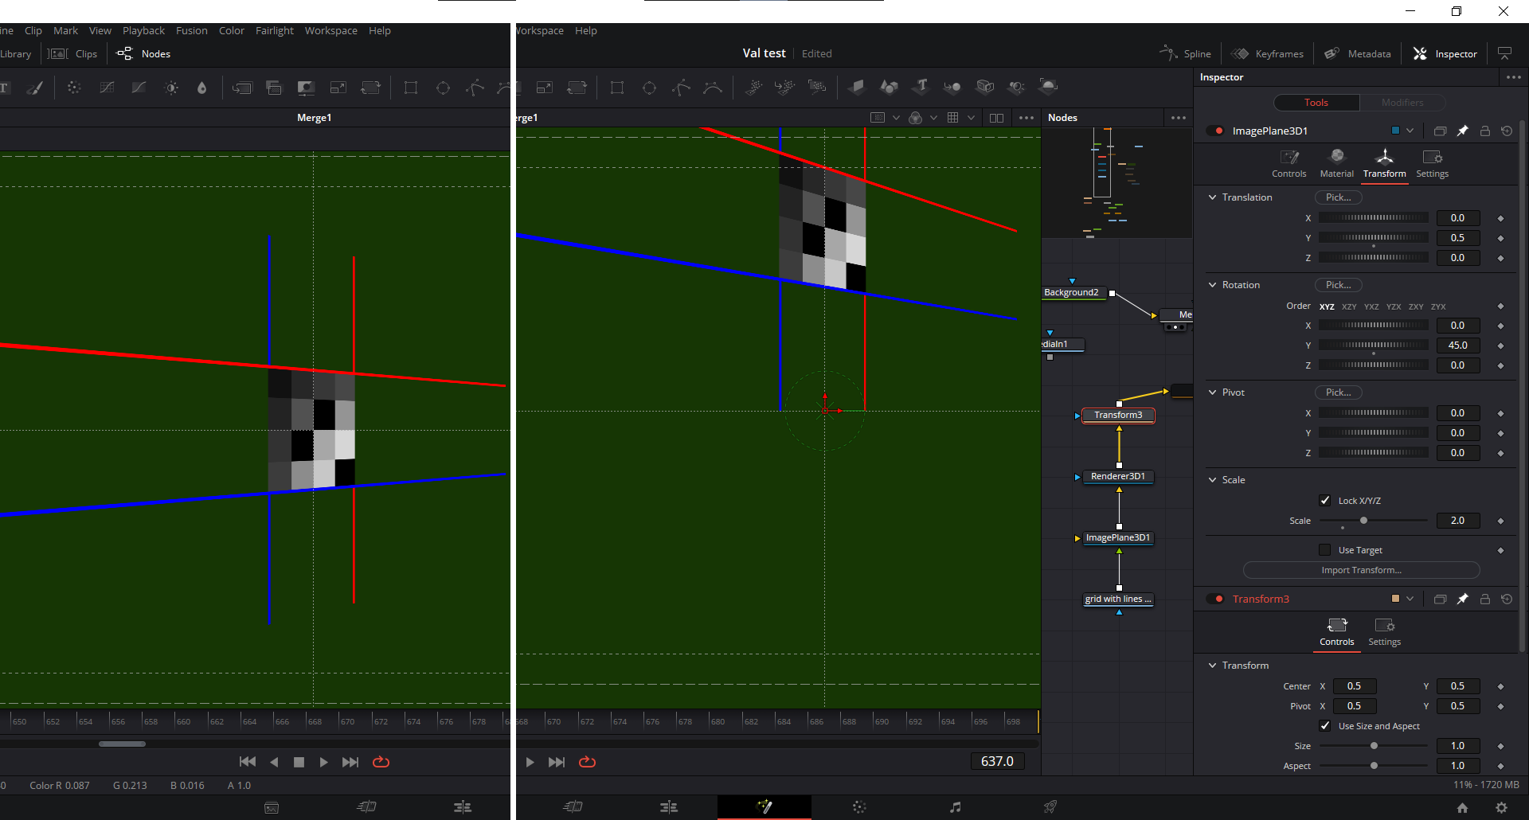
Task: Add Image Plane 3D tool from toolbar
Action: [857, 87]
